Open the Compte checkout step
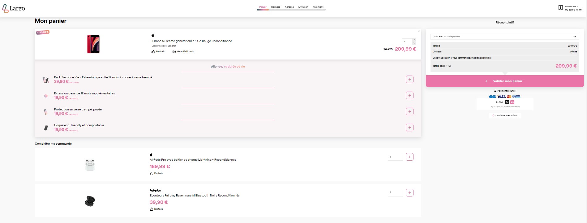The image size is (587, 223). tap(275, 7)
